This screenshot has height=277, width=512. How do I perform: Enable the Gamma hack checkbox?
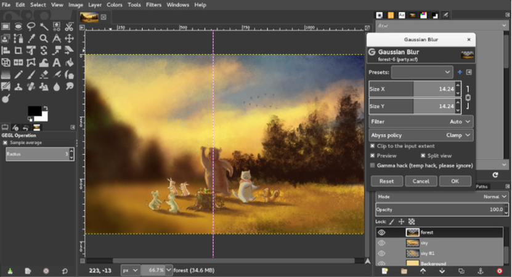pos(372,166)
